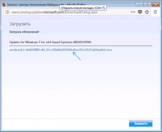
Task: Save page to Pocket icon
Action: [x=140, y=12]
